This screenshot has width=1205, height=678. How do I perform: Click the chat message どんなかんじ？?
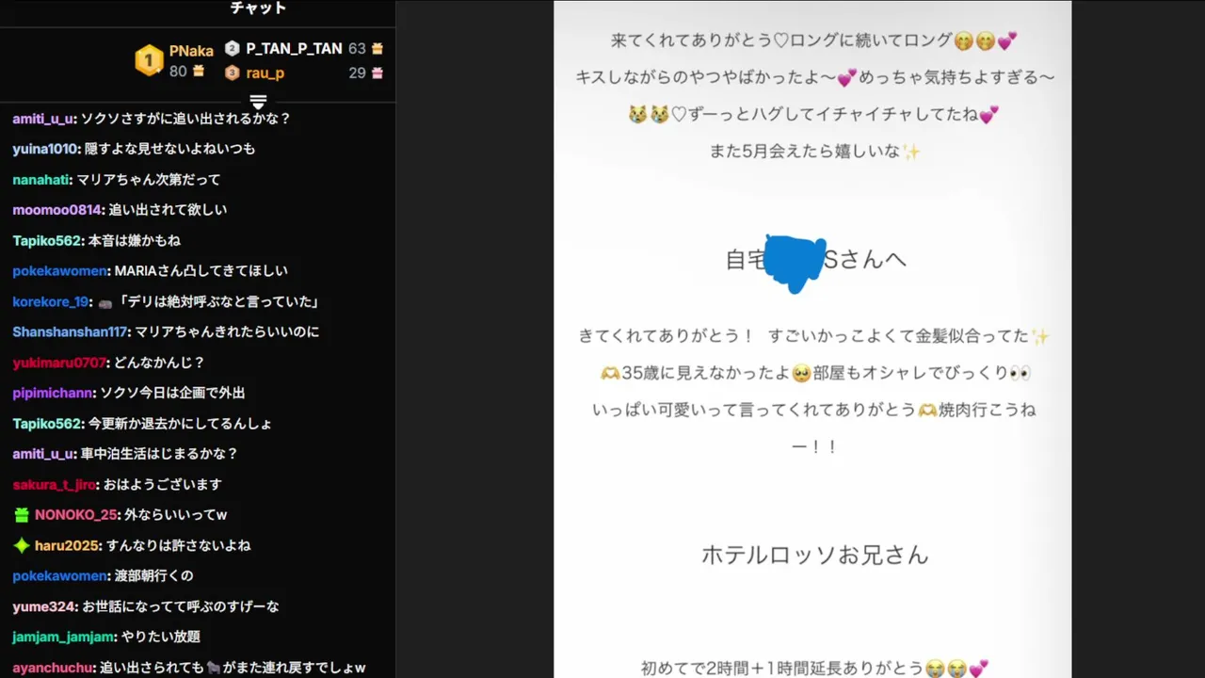click(x=158, y=363)
